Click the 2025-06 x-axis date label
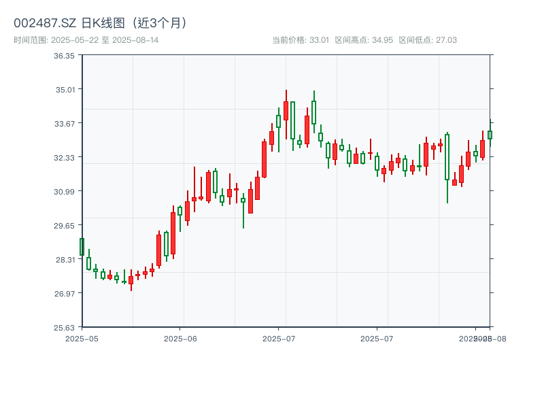This screenshot has width=544, height=408. point(180,338)
